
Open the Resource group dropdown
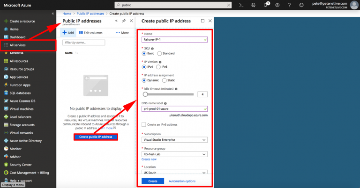click(x=174, y=154)
